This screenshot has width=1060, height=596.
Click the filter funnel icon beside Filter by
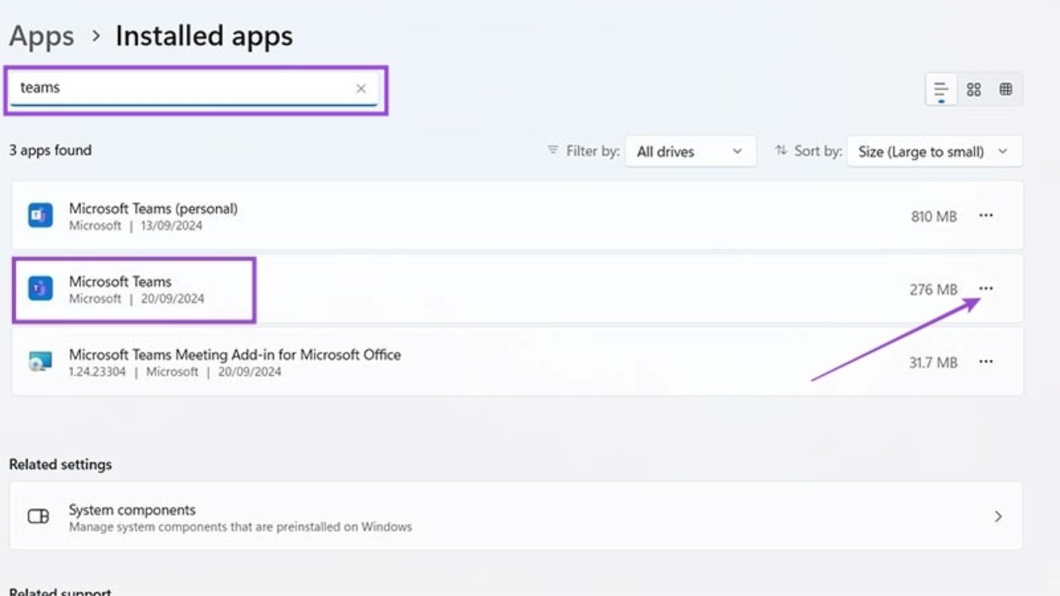[x=552, y=151]
